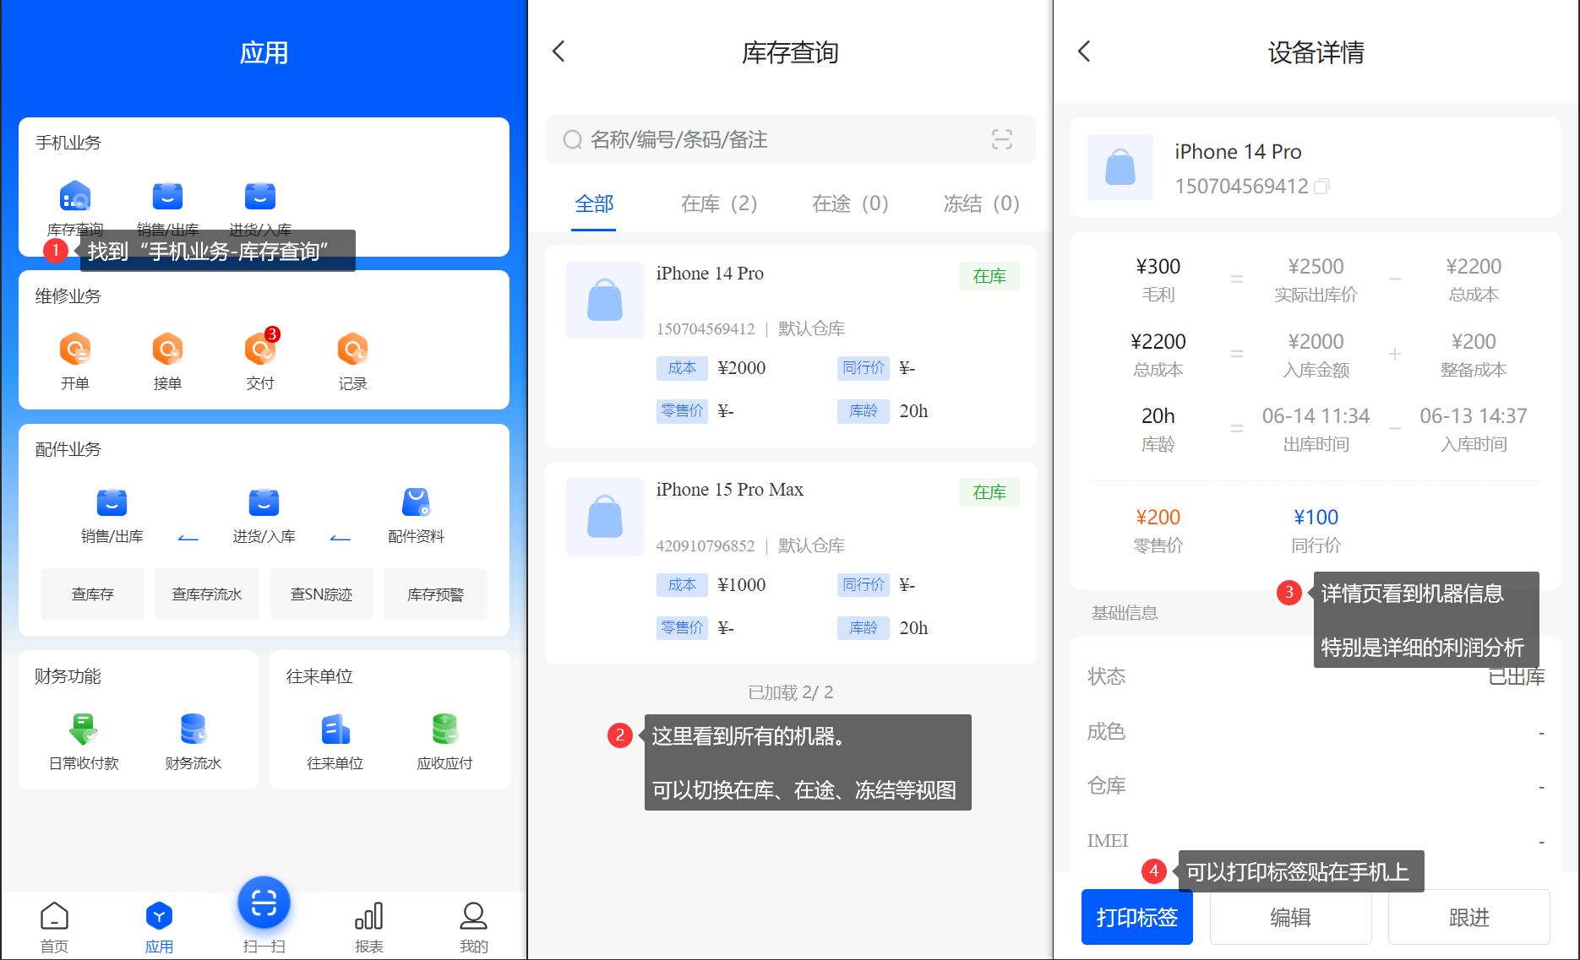Click 06-13 14:37 入库时间
The height and width of the screenshot is (960, 1580).
tap(1474, 416)
